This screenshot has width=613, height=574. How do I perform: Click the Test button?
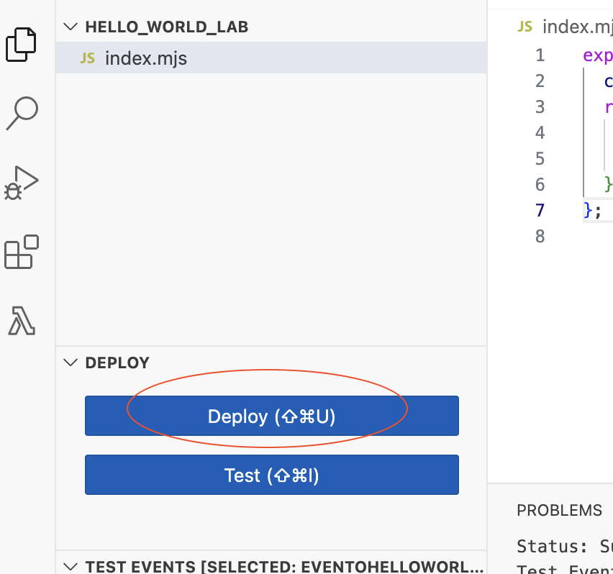pyautogui.click(x=272, y=475)
